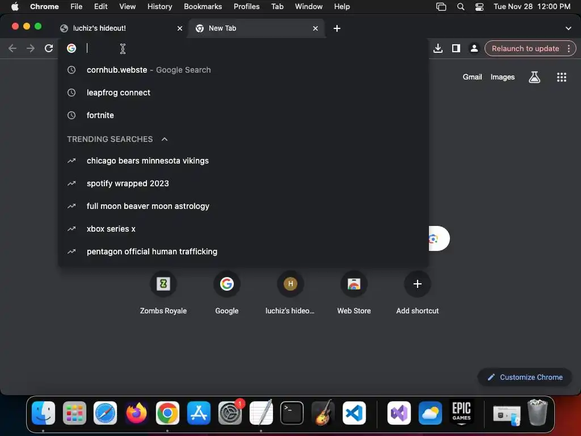Select chicago bears minnesota vikings suggestion

(x=243, y=161)
